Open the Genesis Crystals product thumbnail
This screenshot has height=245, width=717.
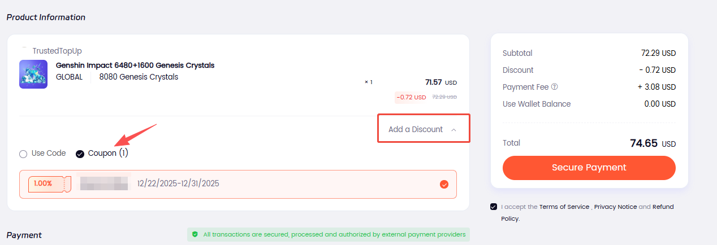pyautogui.click(x=33, y=74)
